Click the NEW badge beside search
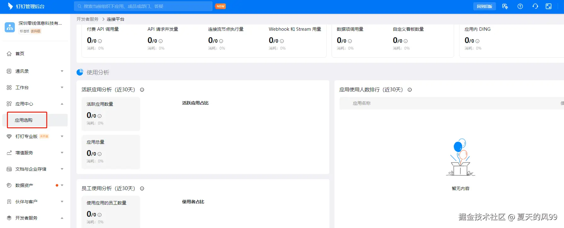 pyautogui.click(x=220, y=6)
